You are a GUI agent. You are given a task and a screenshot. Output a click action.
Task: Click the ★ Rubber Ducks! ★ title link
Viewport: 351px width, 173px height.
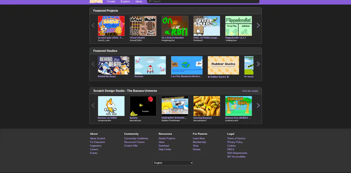pyautogui.click(x=218, y=77)
